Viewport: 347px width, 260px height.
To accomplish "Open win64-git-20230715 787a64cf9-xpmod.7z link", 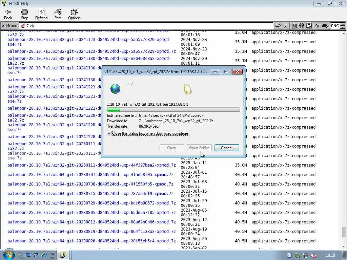I will [x=90, y=194].
